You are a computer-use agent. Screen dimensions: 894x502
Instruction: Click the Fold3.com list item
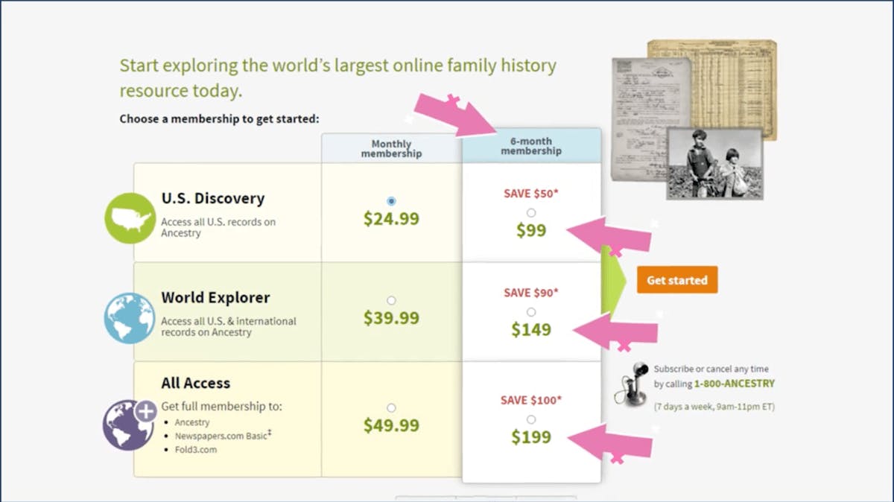point(196,450)
